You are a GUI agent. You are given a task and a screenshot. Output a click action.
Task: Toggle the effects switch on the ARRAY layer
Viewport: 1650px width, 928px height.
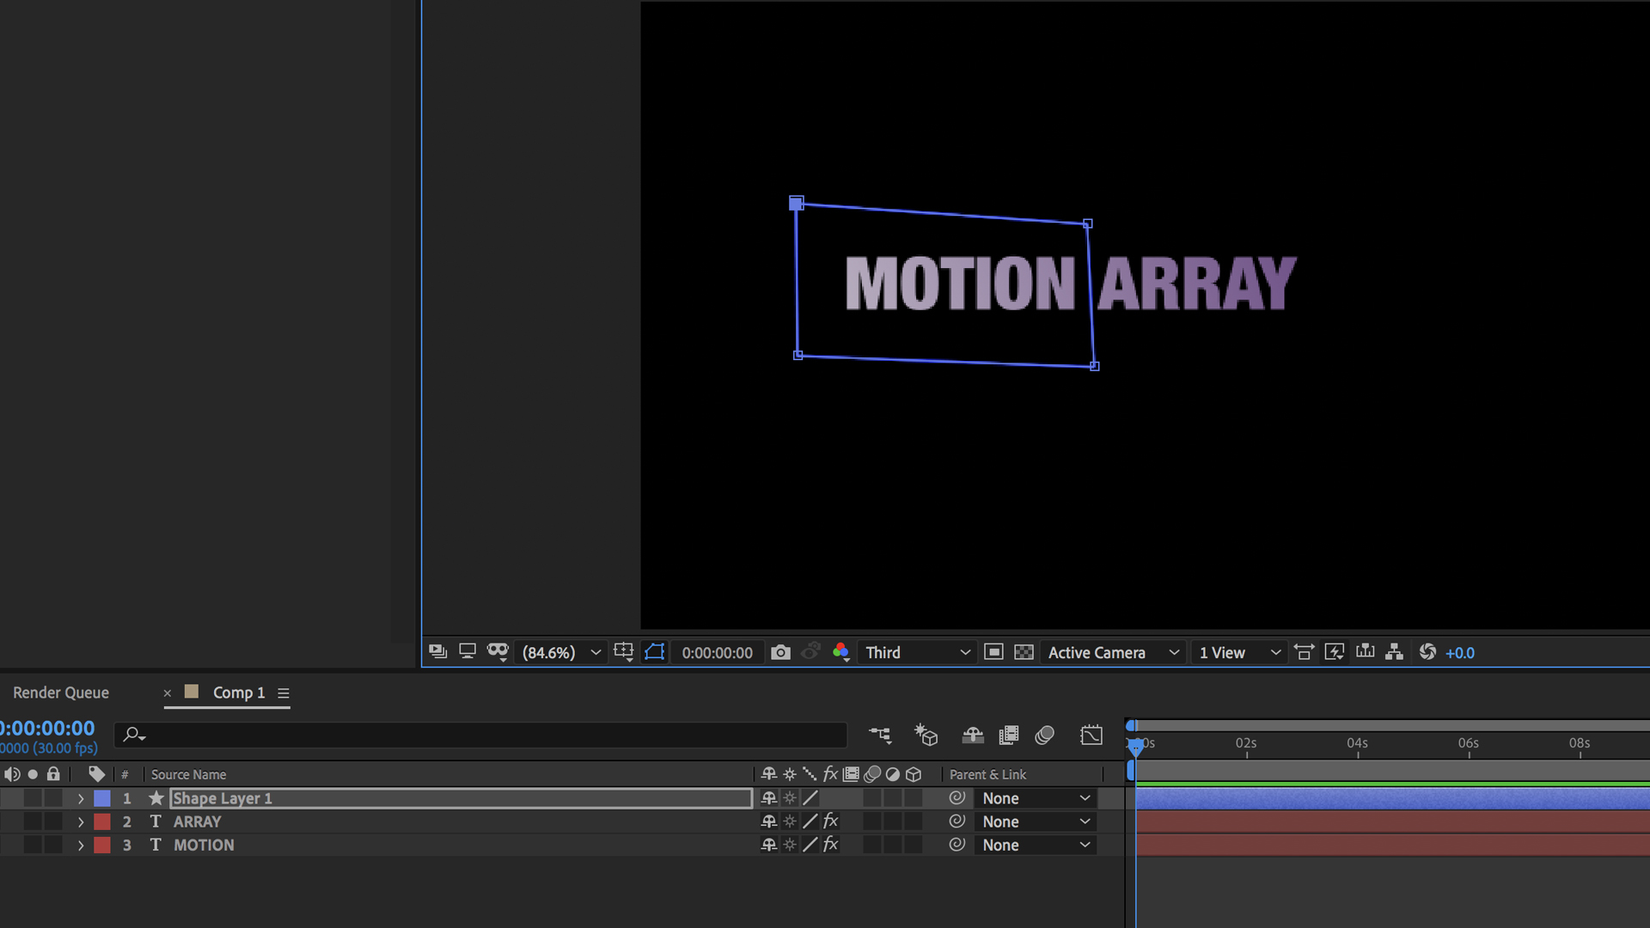[x=830, y=821]
